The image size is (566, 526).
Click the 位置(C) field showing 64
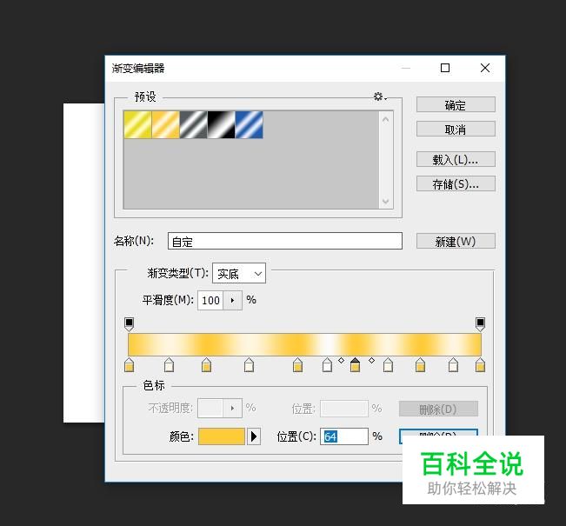click(344, 436)
